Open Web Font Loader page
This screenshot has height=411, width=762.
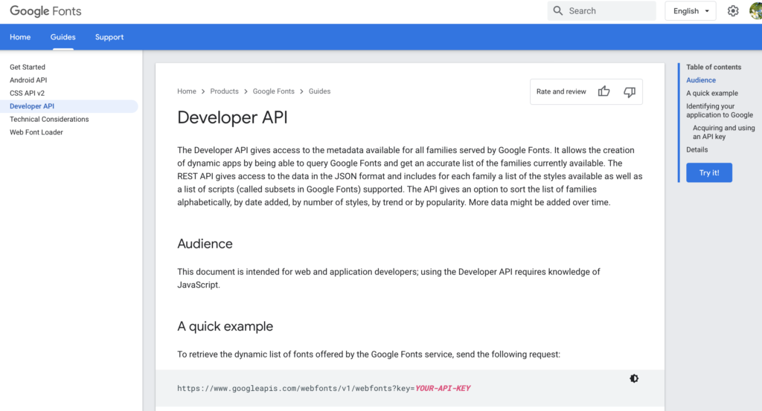click(36, 132)
